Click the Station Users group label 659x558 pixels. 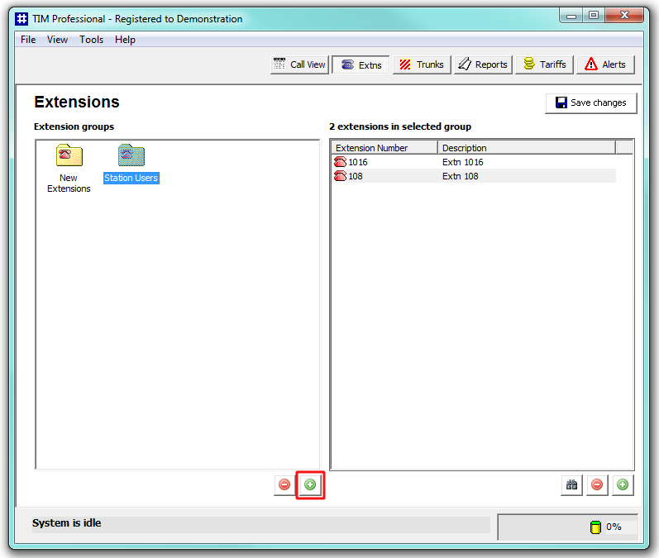(x=131, y=178)
